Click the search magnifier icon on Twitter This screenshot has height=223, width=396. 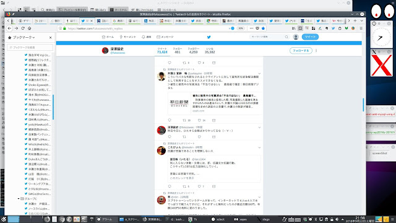click(x=286, y=37)
